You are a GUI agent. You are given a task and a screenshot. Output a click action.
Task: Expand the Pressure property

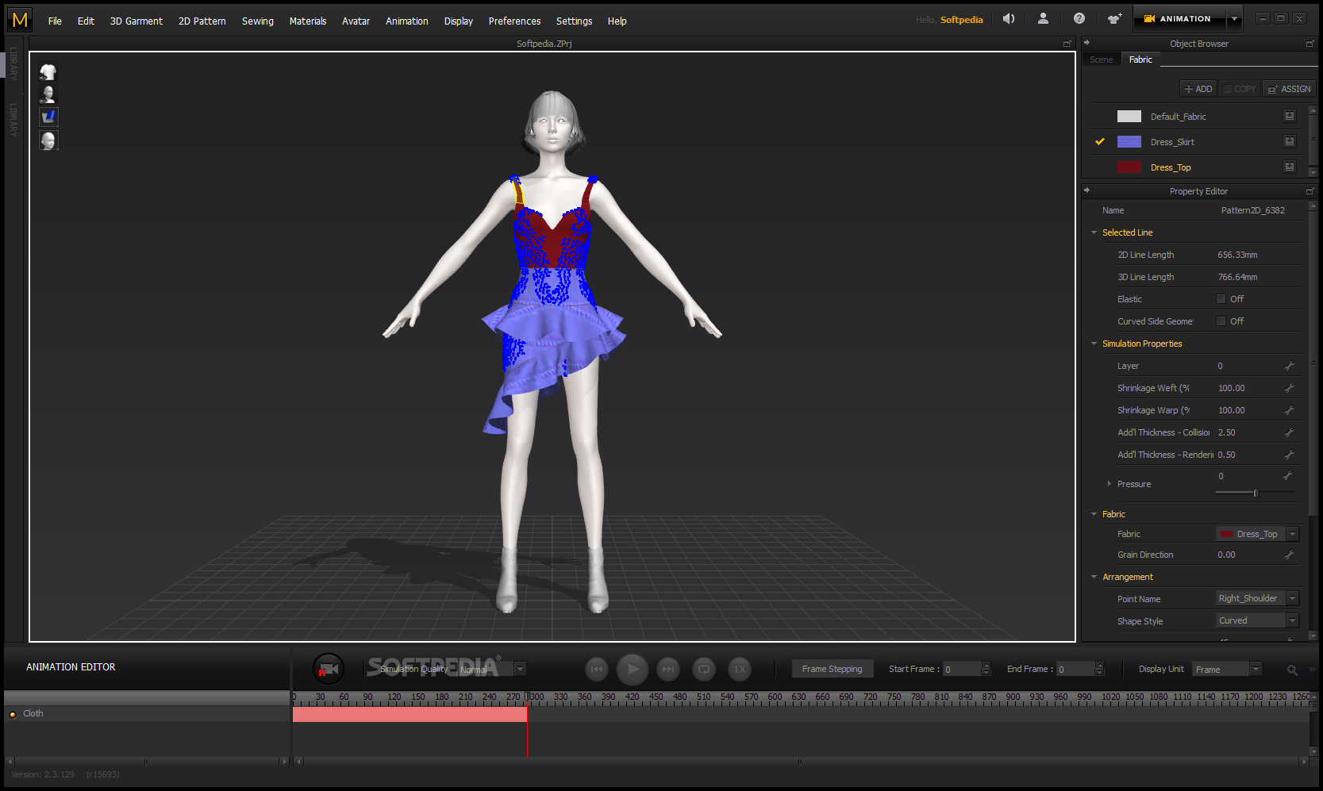coord(1110,484)
